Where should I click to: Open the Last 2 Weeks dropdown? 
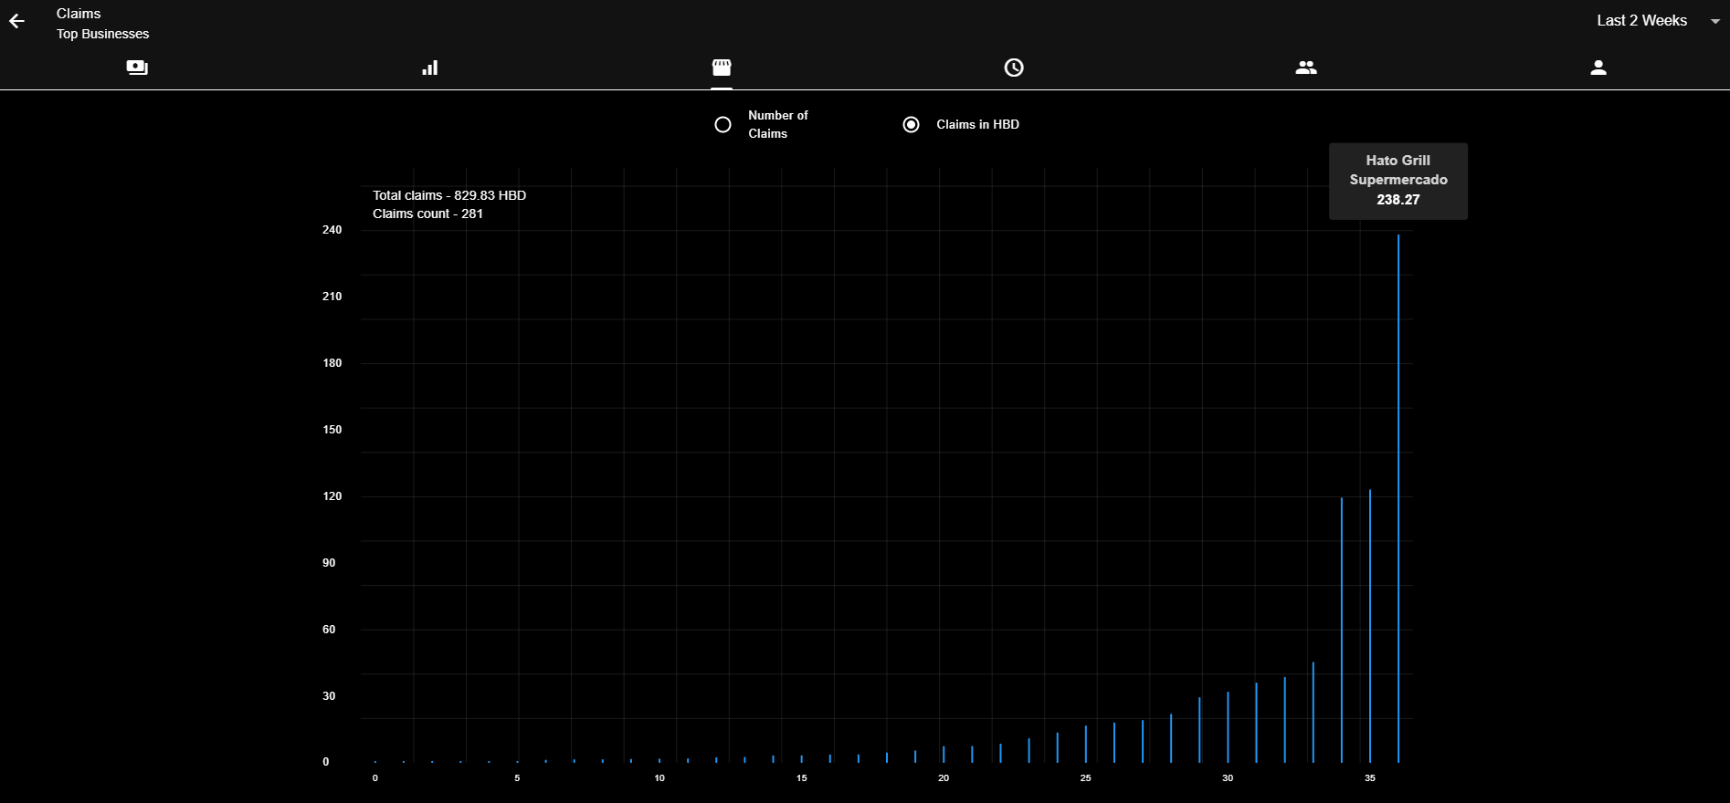(x=1657, y=21)
